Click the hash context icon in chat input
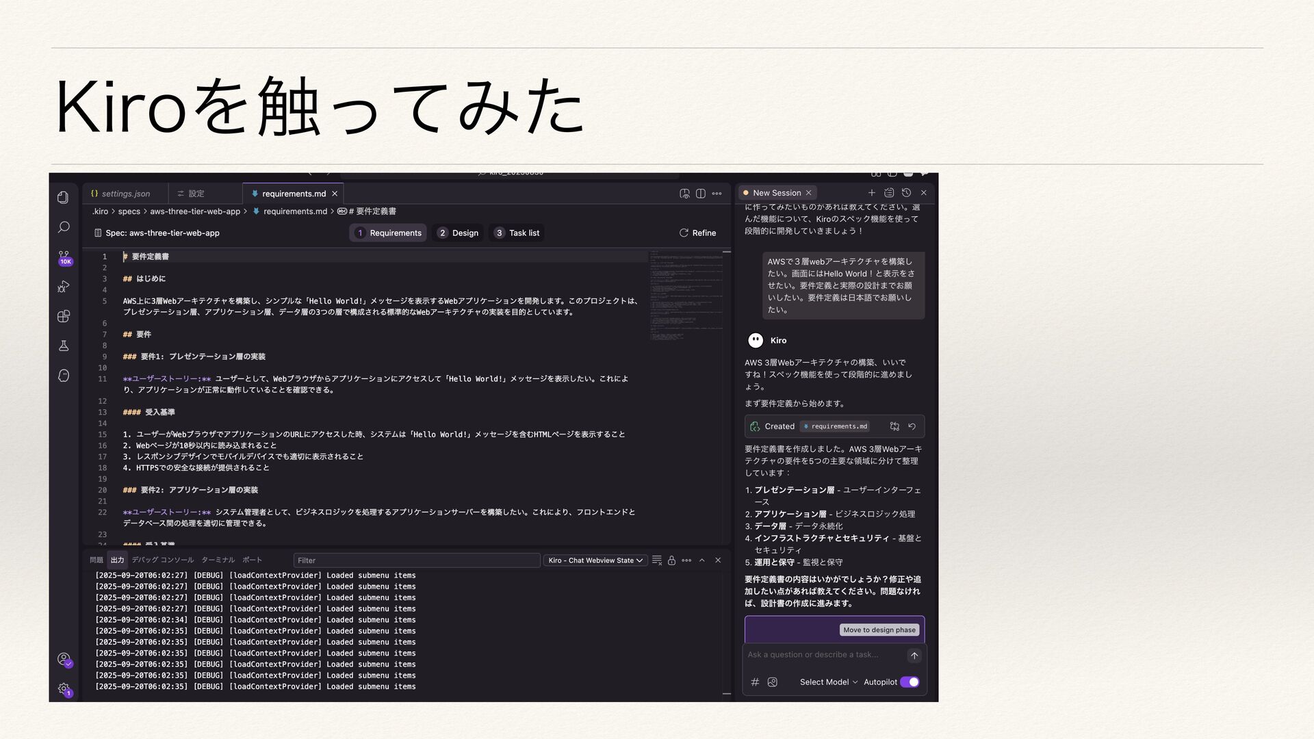Viewport: 1314px width, 739px height. click(755, 682)
